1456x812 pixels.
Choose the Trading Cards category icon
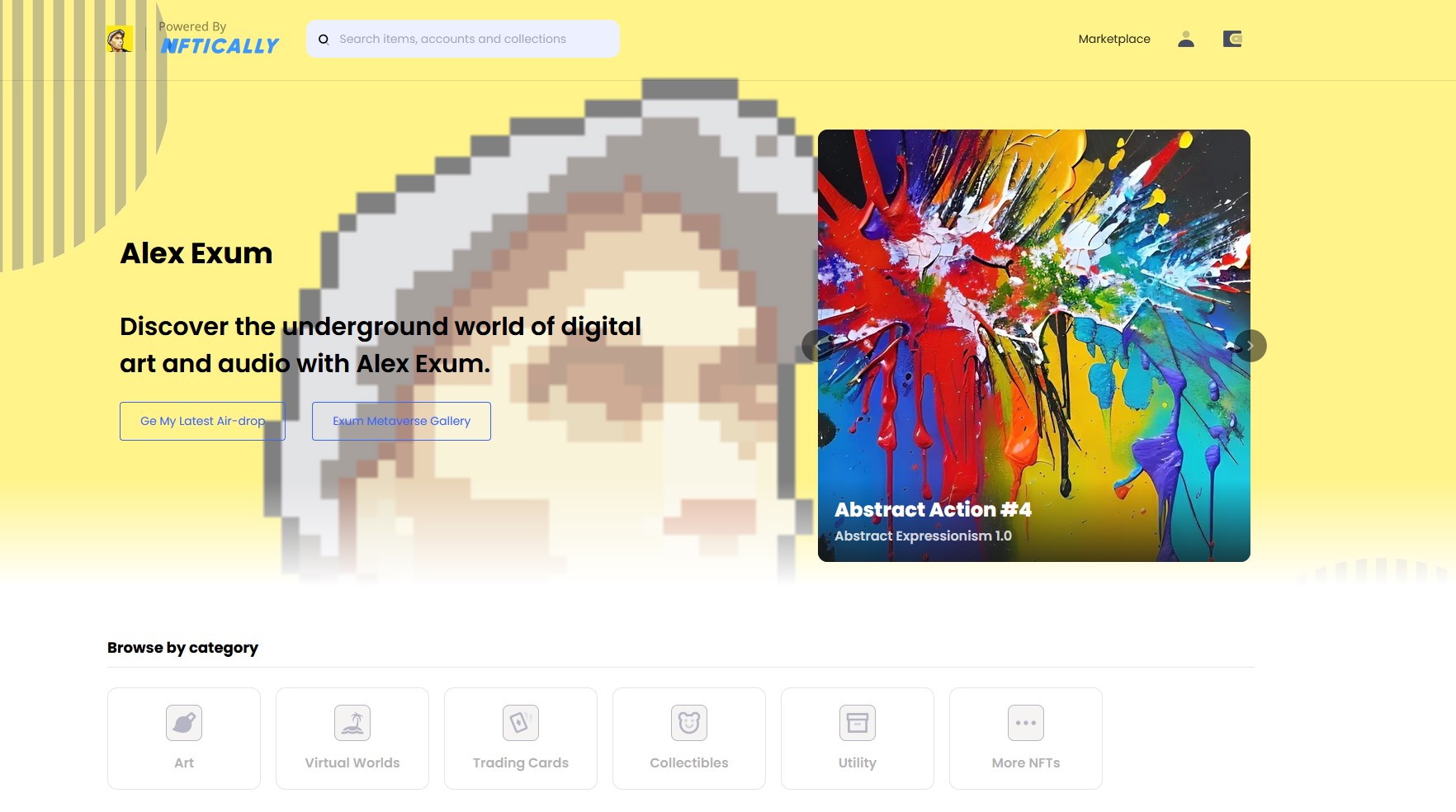pyautogui.click(x=521, y=723)
